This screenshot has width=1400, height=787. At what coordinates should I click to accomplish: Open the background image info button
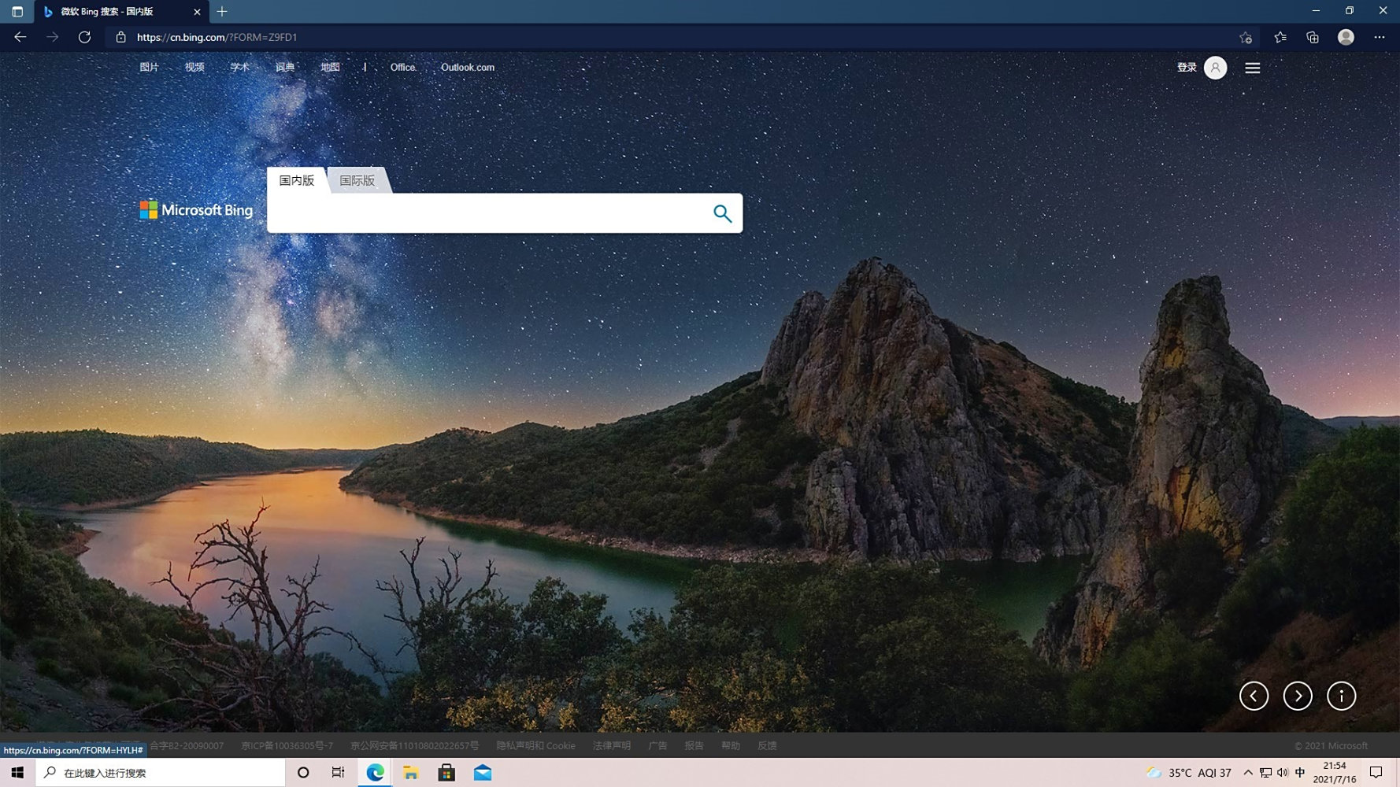click(1341, 696)
